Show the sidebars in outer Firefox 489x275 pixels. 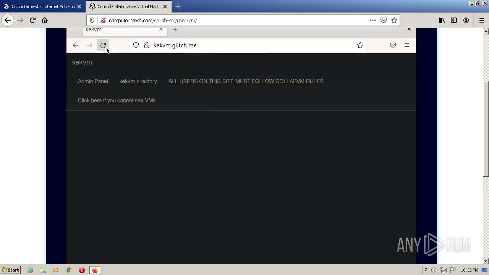click(454, 20)
